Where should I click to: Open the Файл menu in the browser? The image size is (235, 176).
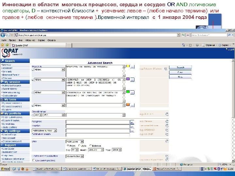pos(4,40)
